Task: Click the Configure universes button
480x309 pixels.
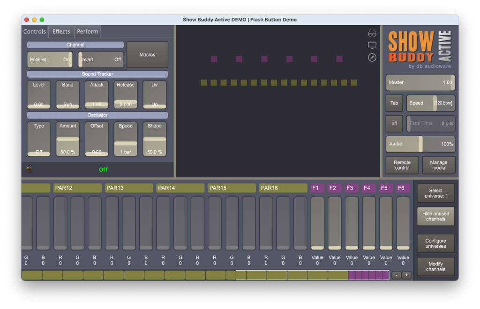Action: click(x=435, y=243)
